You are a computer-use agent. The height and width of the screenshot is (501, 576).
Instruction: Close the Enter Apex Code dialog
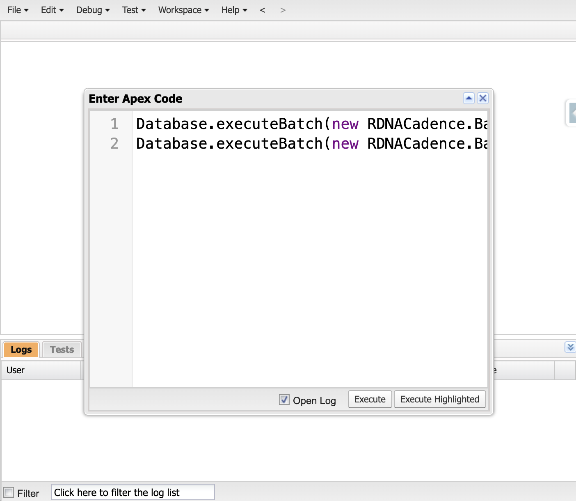(x=483, y=98)
